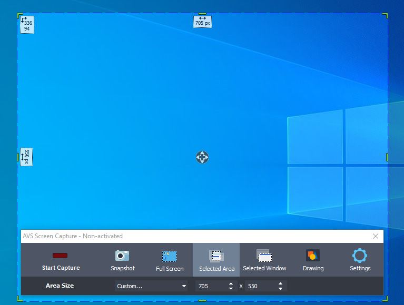Click the top-left corner selection handle
The height and width of the screenshot is (305, 404).
(19, 15)
